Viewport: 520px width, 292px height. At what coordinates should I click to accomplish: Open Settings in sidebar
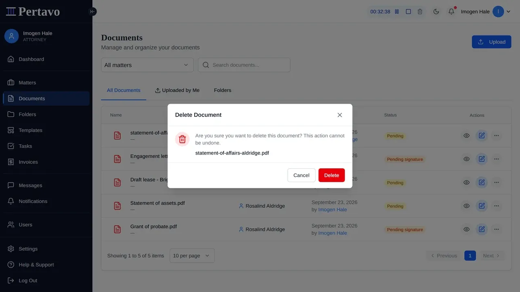pos(46,249)
